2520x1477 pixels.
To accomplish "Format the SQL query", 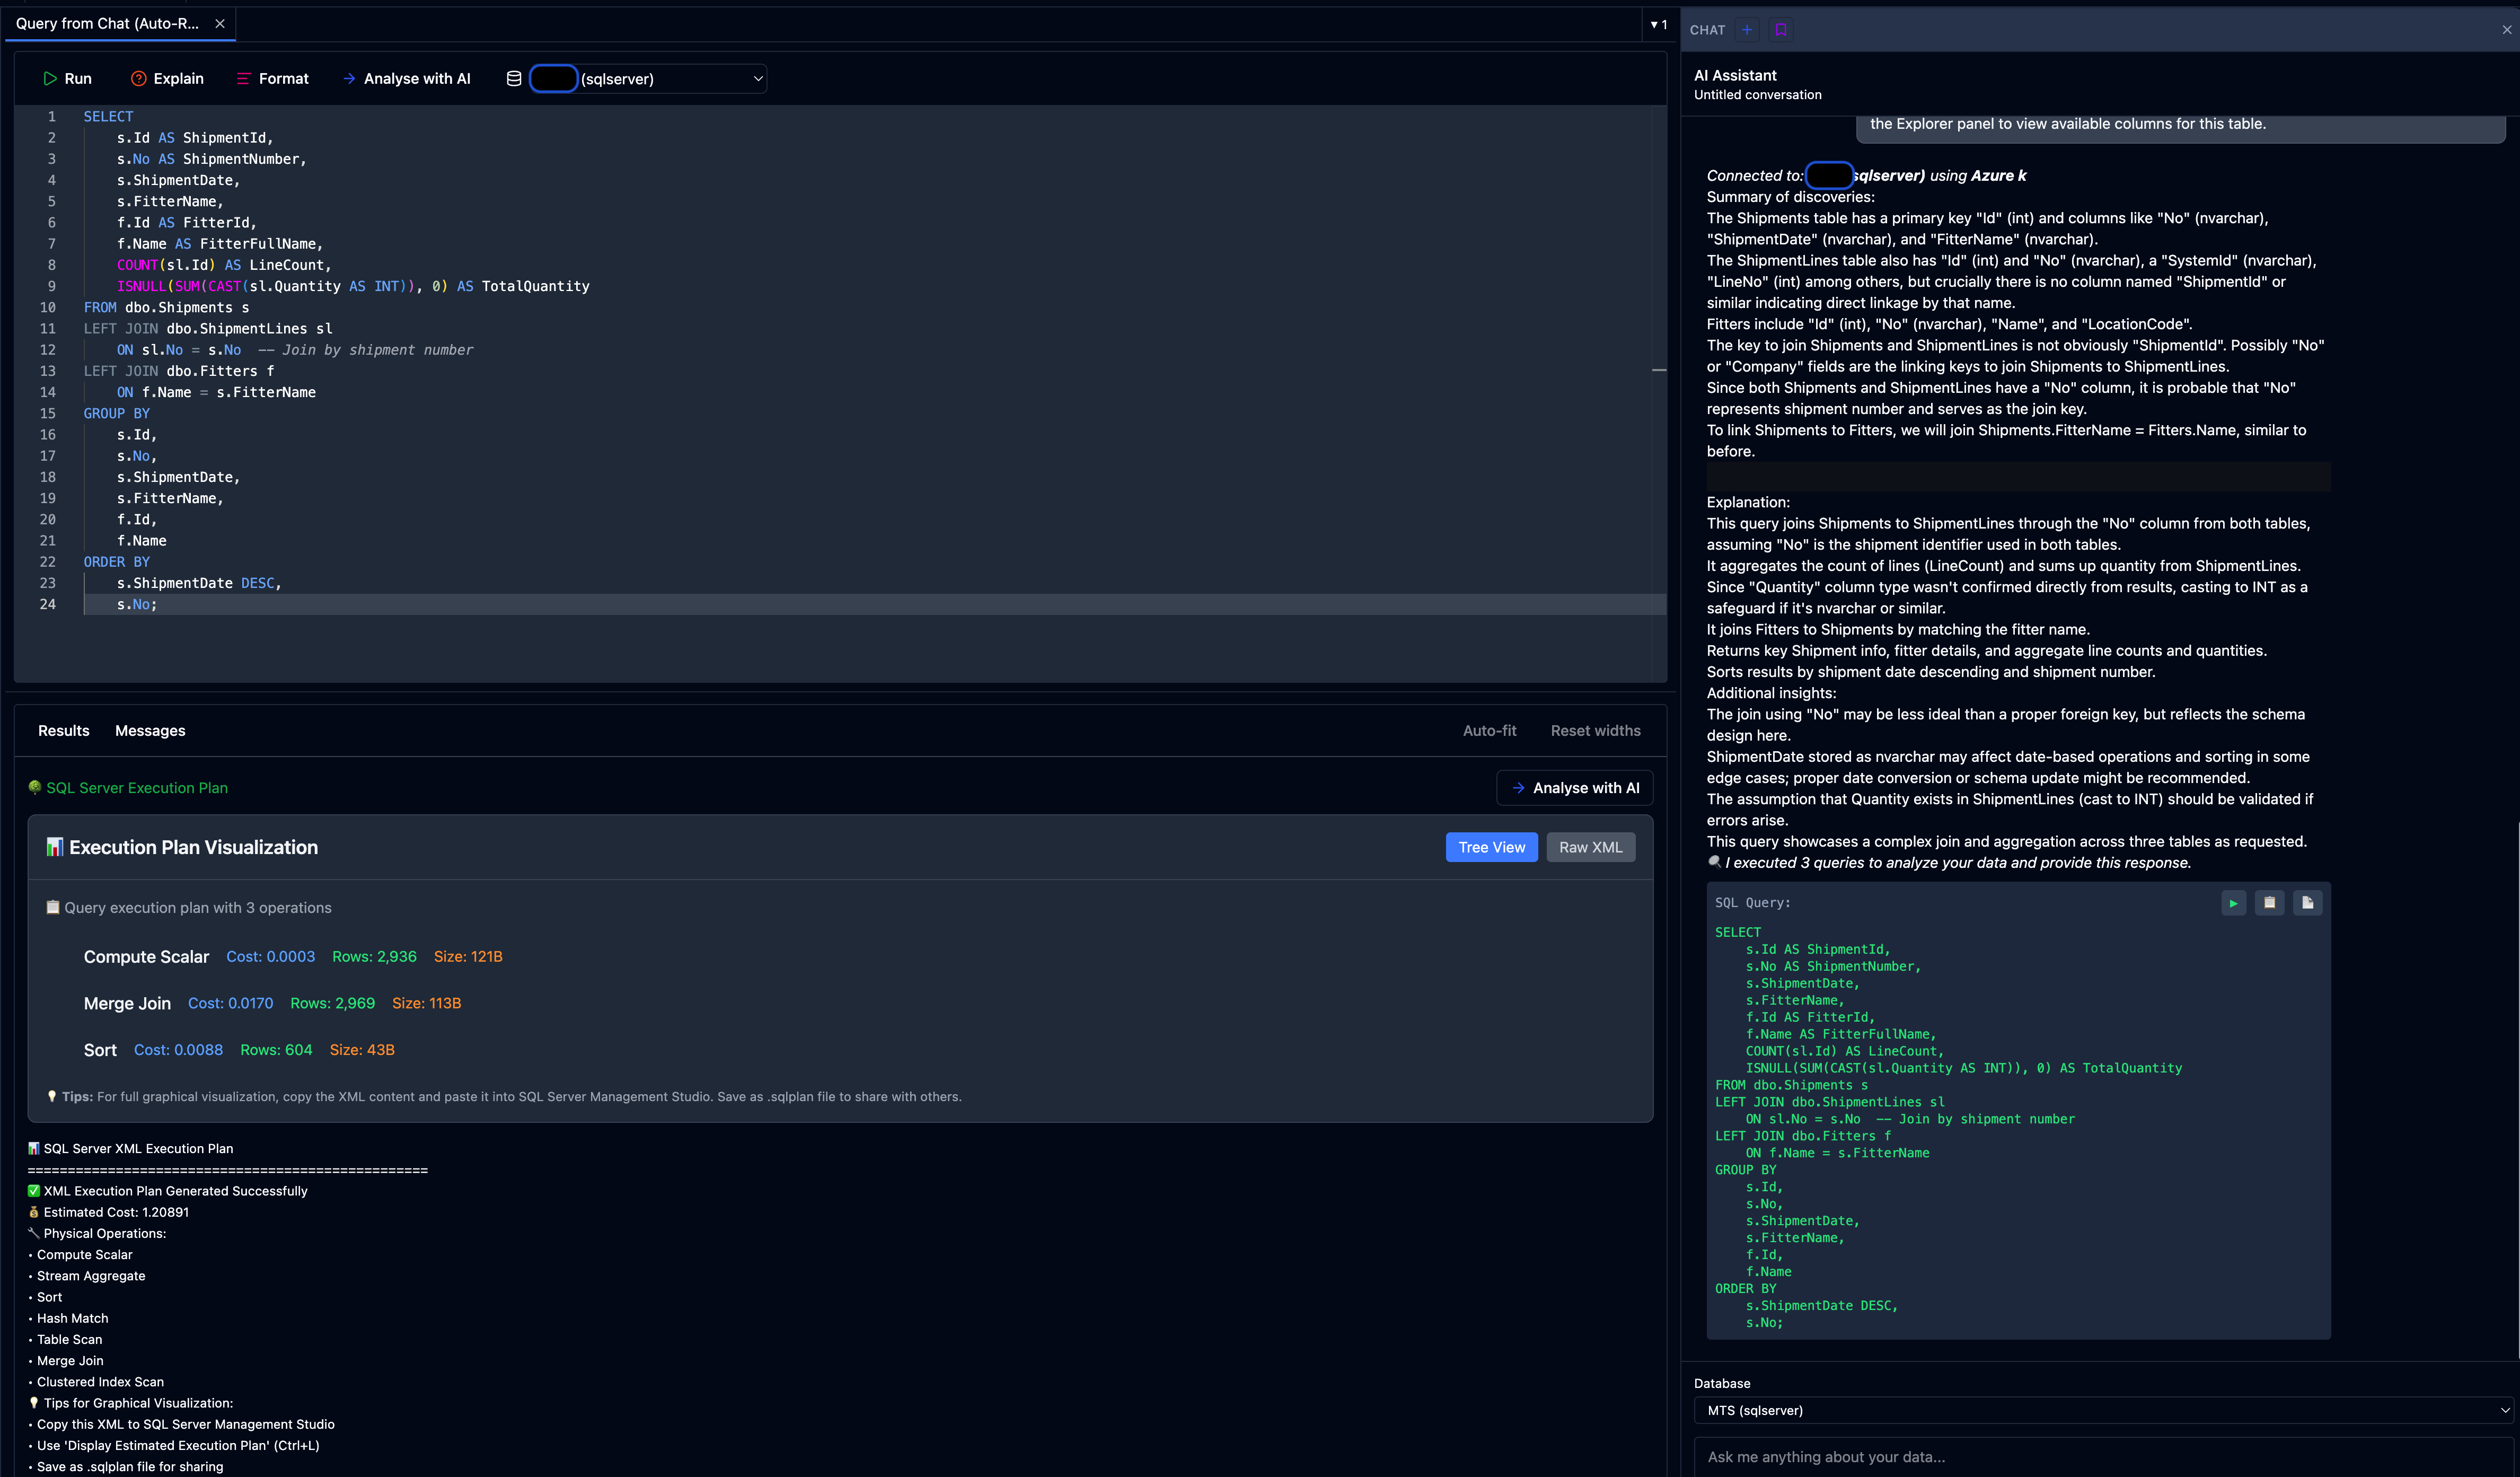I will 272,78.
